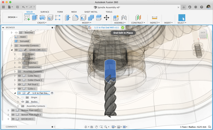
Task: Toggle visibility of Collet Nut:1
Action: pos(19,76)
